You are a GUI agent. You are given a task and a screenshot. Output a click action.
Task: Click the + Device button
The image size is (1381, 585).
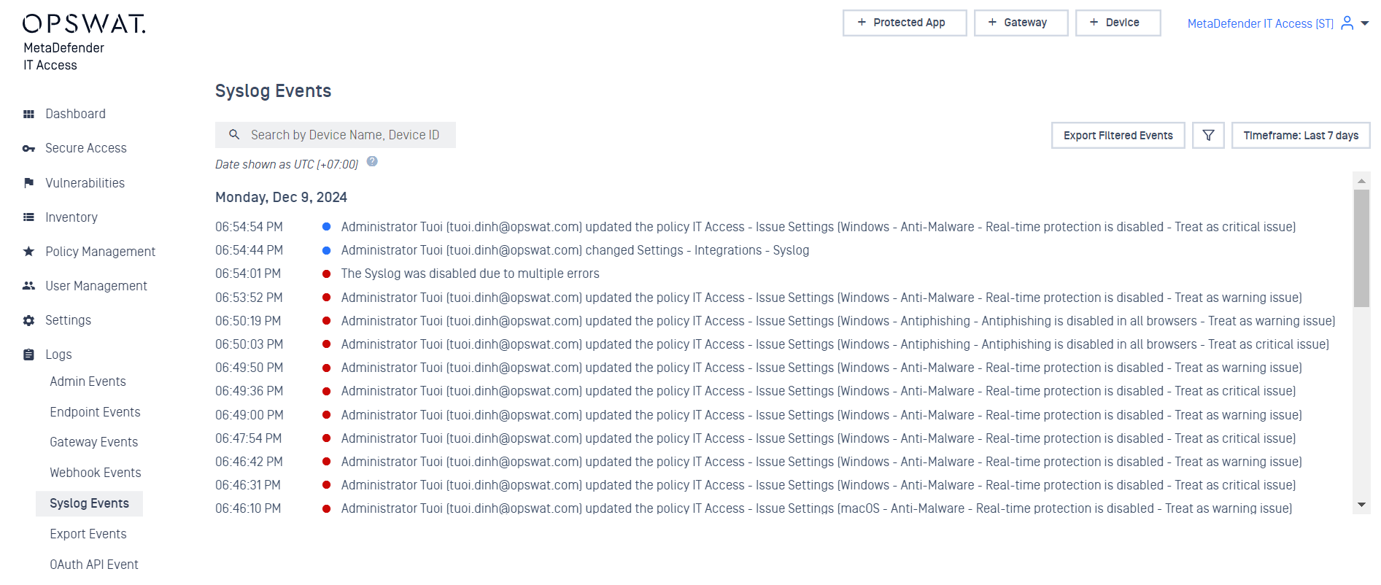(x=1118, y=23)
